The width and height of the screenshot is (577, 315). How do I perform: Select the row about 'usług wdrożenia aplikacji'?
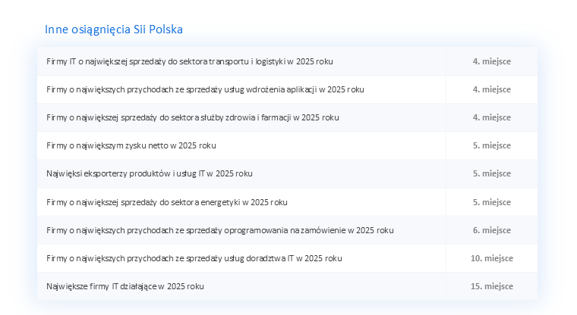pos(288,89)
